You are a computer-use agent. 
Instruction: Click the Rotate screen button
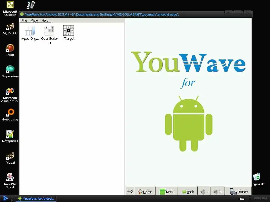[239, 191]
